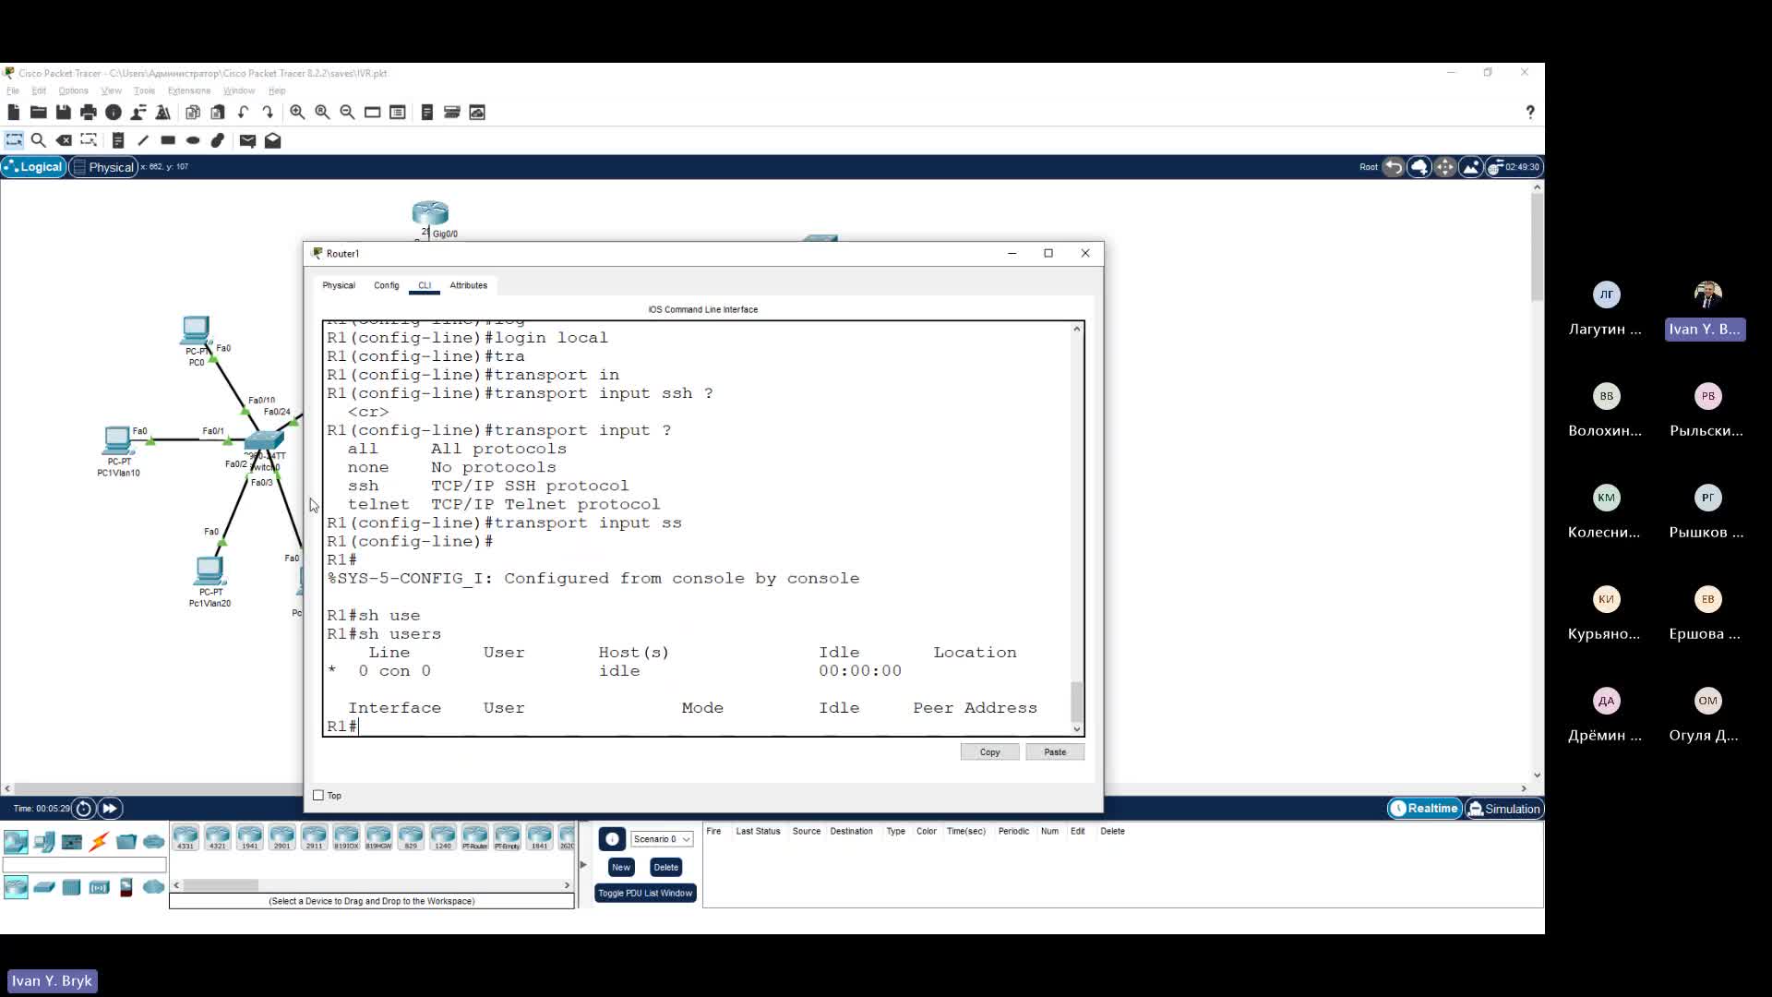Image resolution: width=1772 pixels, height=997 pixels.
Task: Choose the Draw Line tool
Action: pyautogui.click(x=143, y=140)
